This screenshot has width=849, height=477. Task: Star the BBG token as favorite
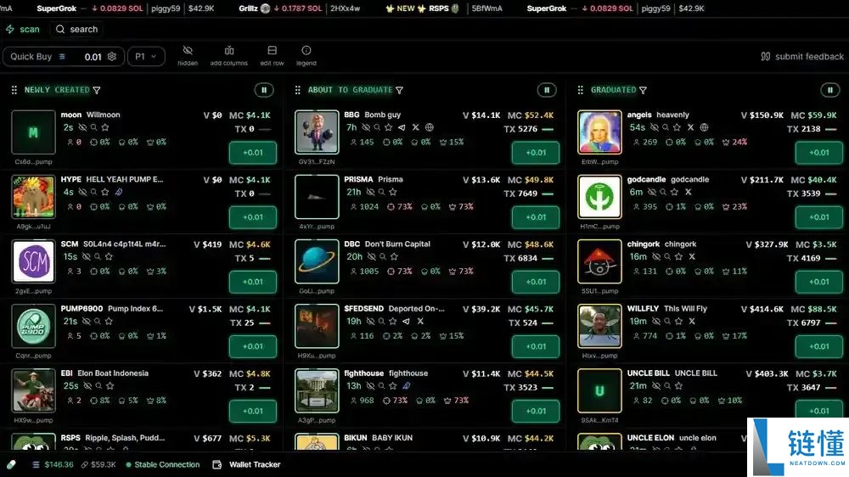388,128
